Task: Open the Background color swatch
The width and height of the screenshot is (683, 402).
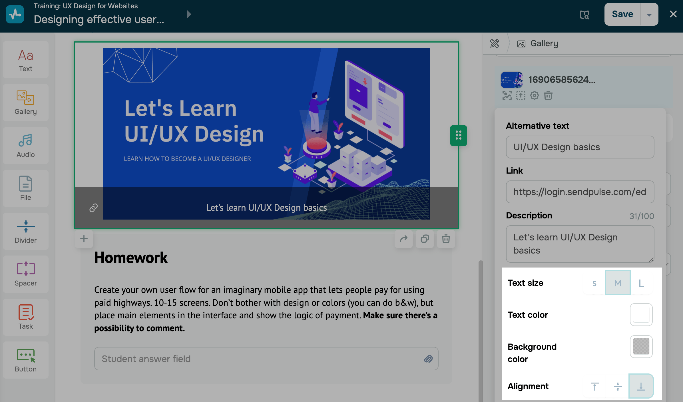Action: [641, 346]
